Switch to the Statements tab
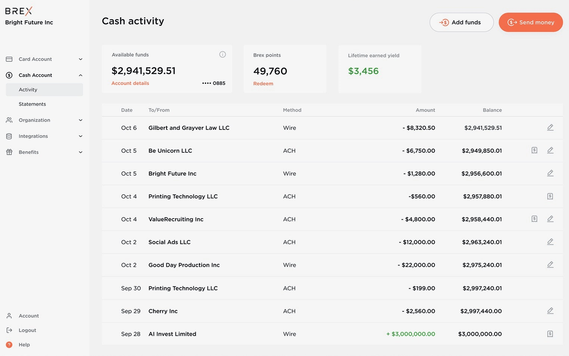The width and height of the screenshot is (569, 356). point(32,104)
